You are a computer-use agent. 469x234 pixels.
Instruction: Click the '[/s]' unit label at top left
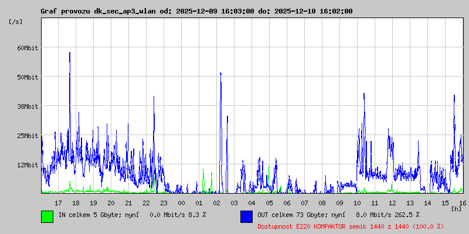coord(16,22)
